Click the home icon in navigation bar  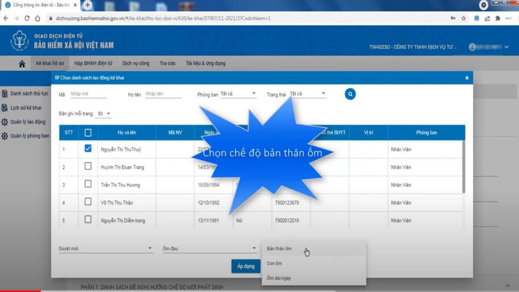coord(22,64)
